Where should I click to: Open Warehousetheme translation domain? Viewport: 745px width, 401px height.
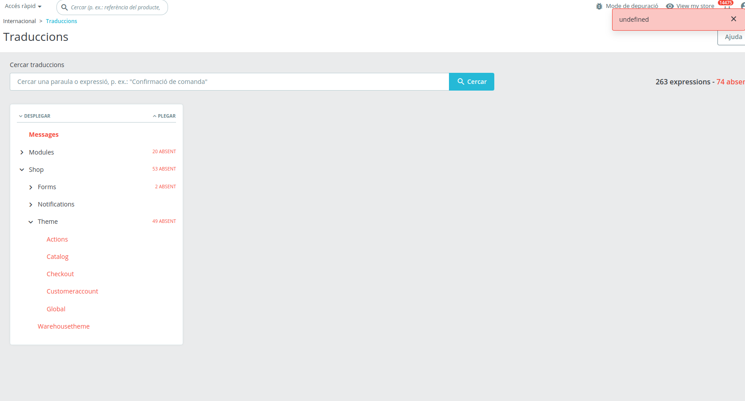(64, 326)
